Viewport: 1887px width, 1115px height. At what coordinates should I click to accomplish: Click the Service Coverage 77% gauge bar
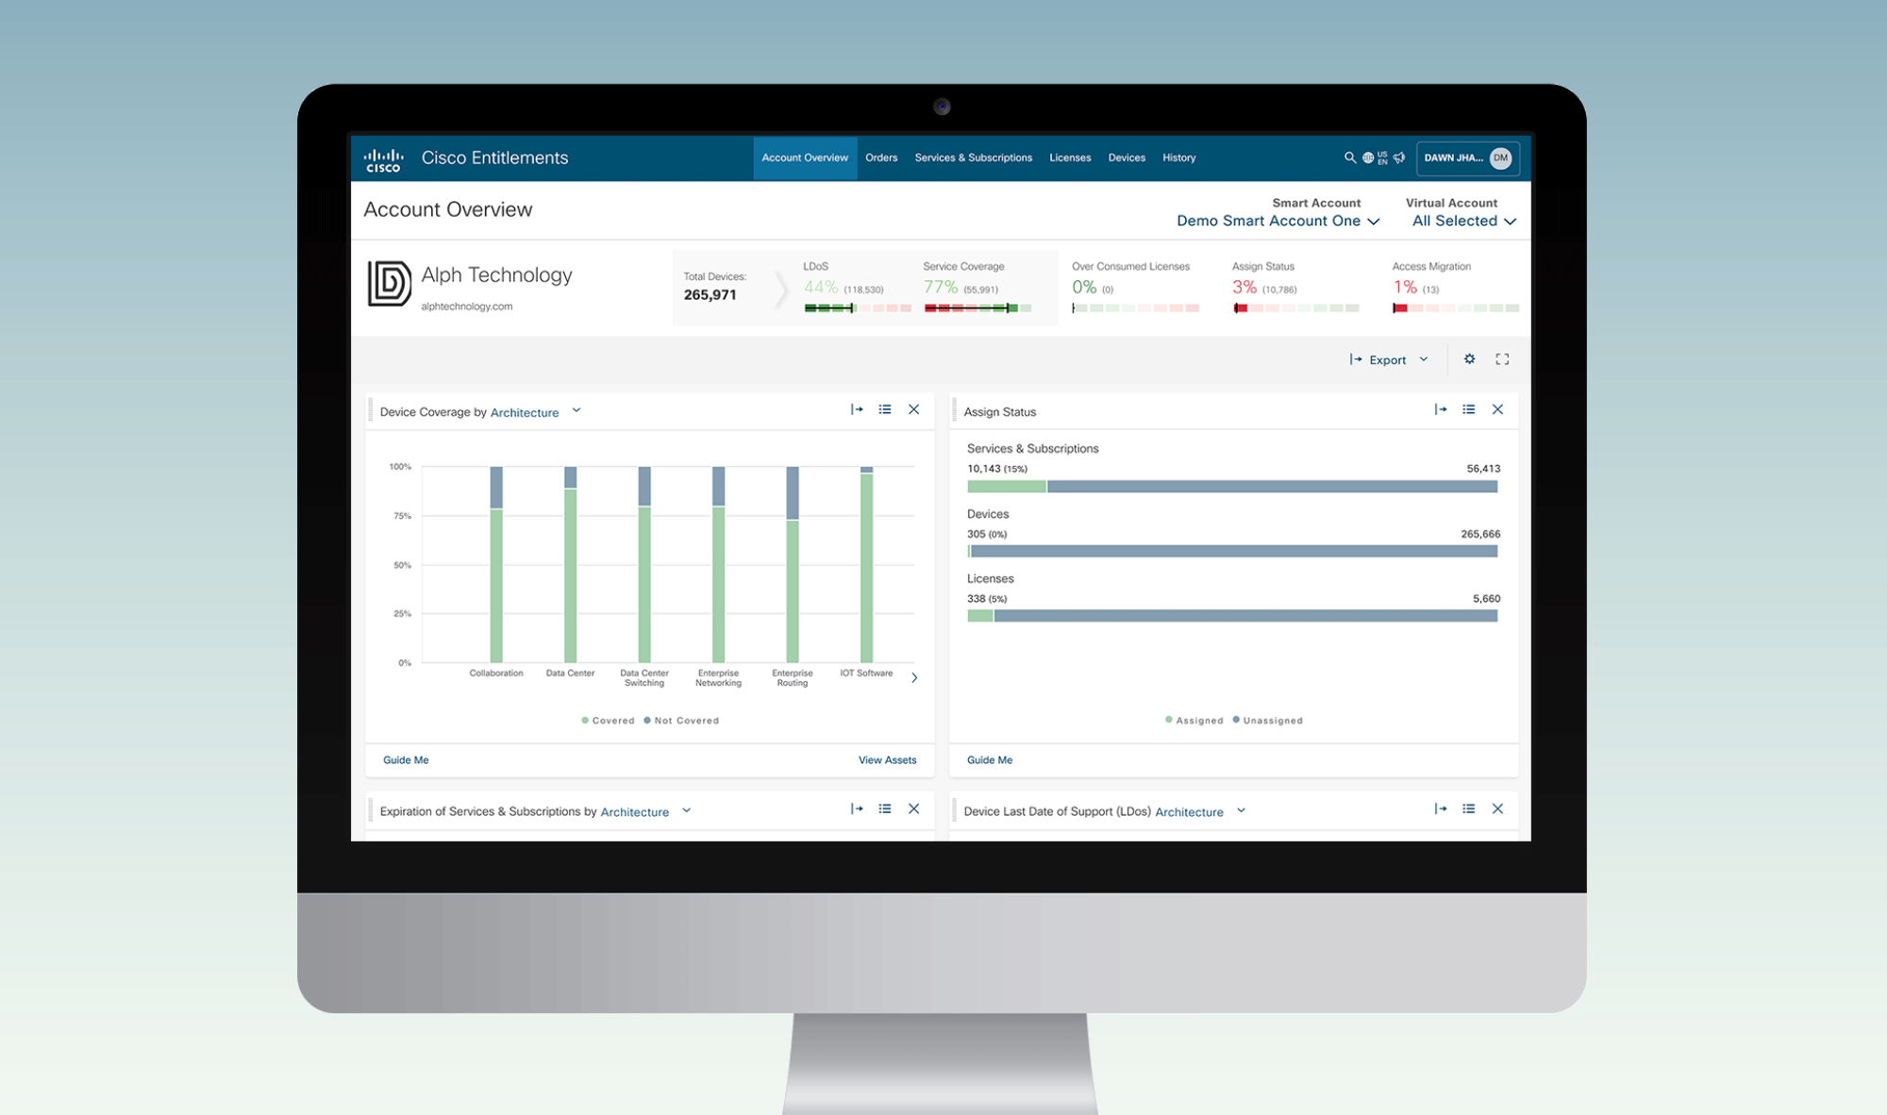point(977,308)
